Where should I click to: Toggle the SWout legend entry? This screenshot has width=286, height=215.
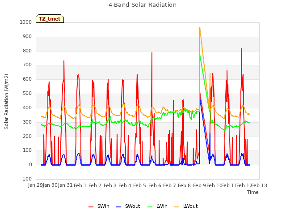tap(128, 206)
